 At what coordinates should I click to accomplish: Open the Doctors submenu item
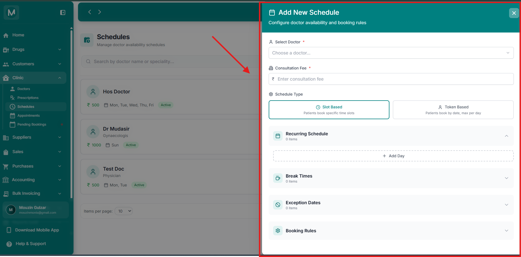[36, 89]
